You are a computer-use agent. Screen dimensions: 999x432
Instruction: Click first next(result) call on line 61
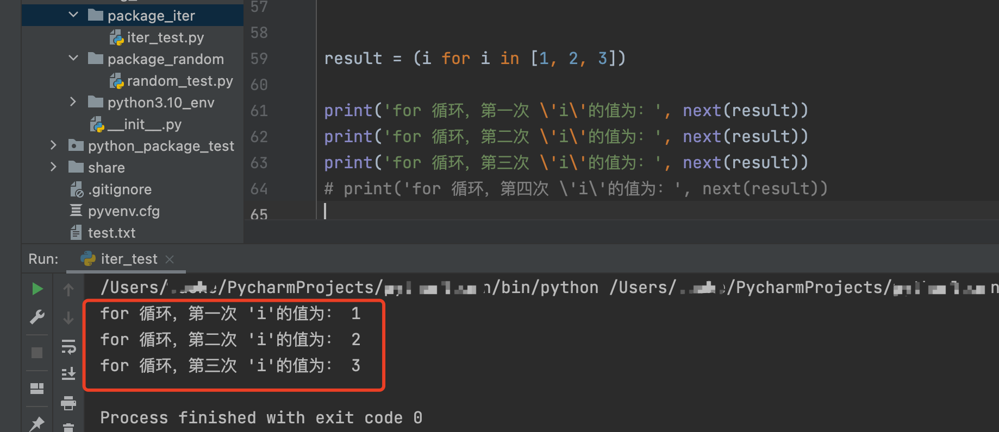[740, 110]
